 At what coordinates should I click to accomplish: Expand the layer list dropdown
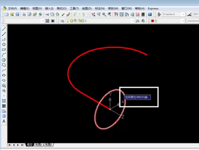coord(133,21)
